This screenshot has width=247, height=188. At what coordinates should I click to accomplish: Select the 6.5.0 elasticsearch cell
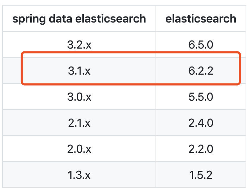201,45
